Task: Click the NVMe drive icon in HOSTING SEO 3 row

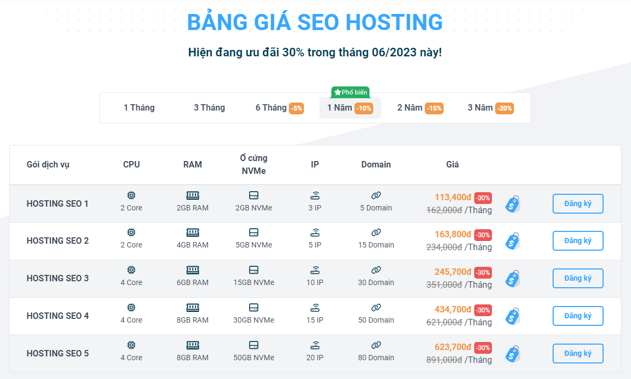Action: click(x=254, y=270)
